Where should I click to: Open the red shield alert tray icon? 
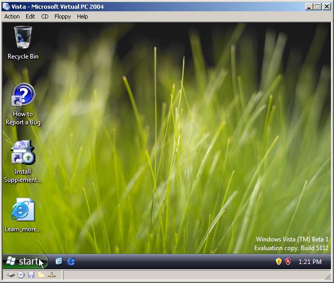[x=288, y=261]
